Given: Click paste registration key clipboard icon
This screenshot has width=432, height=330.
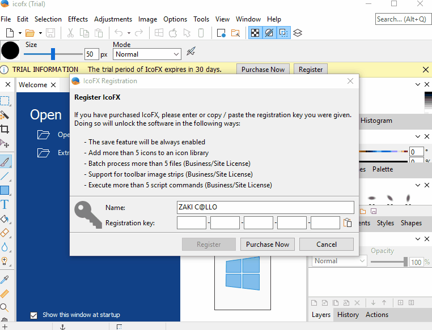Looking at the screenshot, I should click(348, 223).
